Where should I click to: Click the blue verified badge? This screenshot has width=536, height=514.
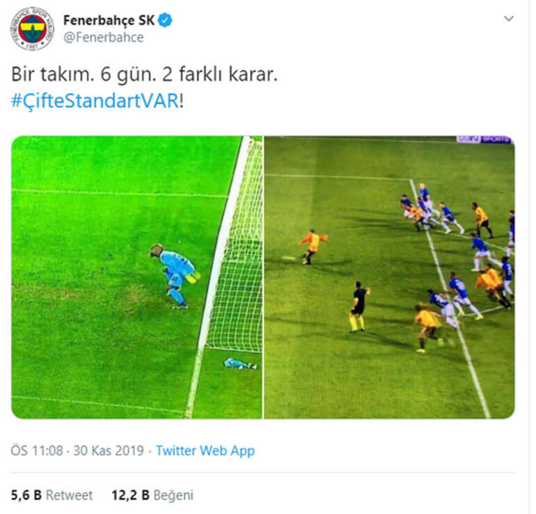(166, 20)
